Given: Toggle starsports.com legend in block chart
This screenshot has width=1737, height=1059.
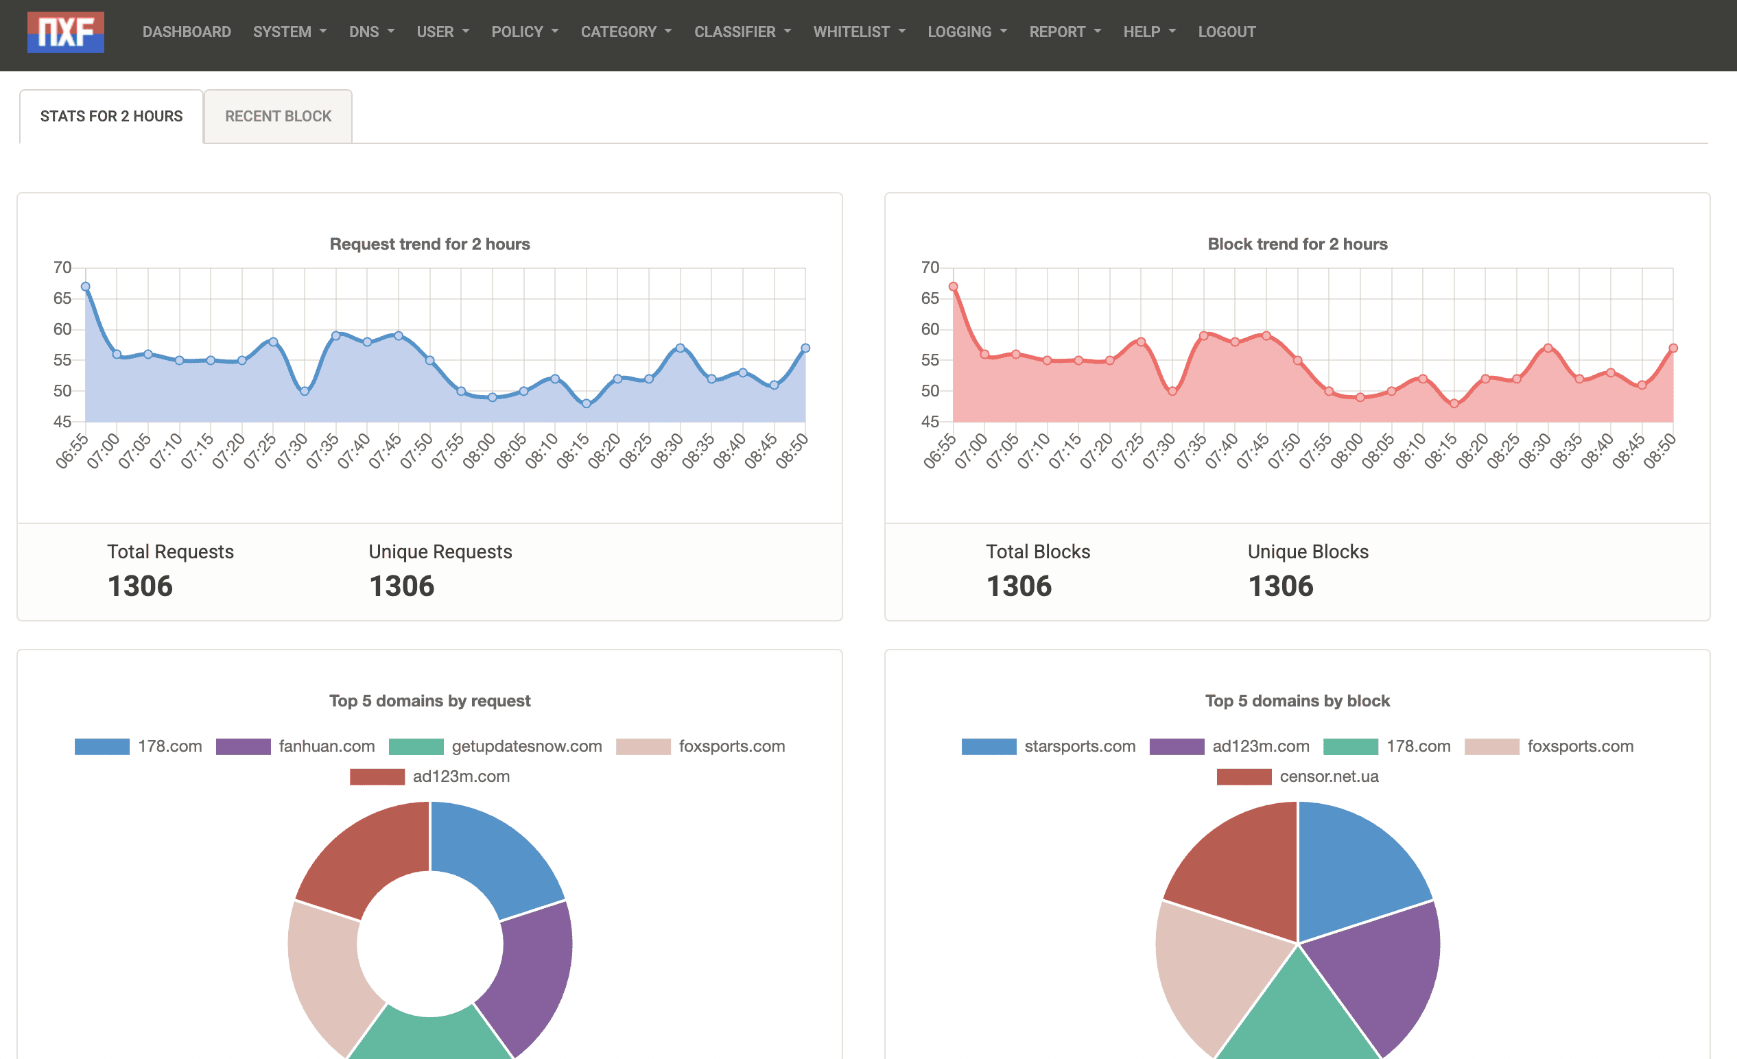Looking at the screenshot, I should pos(989,746).
